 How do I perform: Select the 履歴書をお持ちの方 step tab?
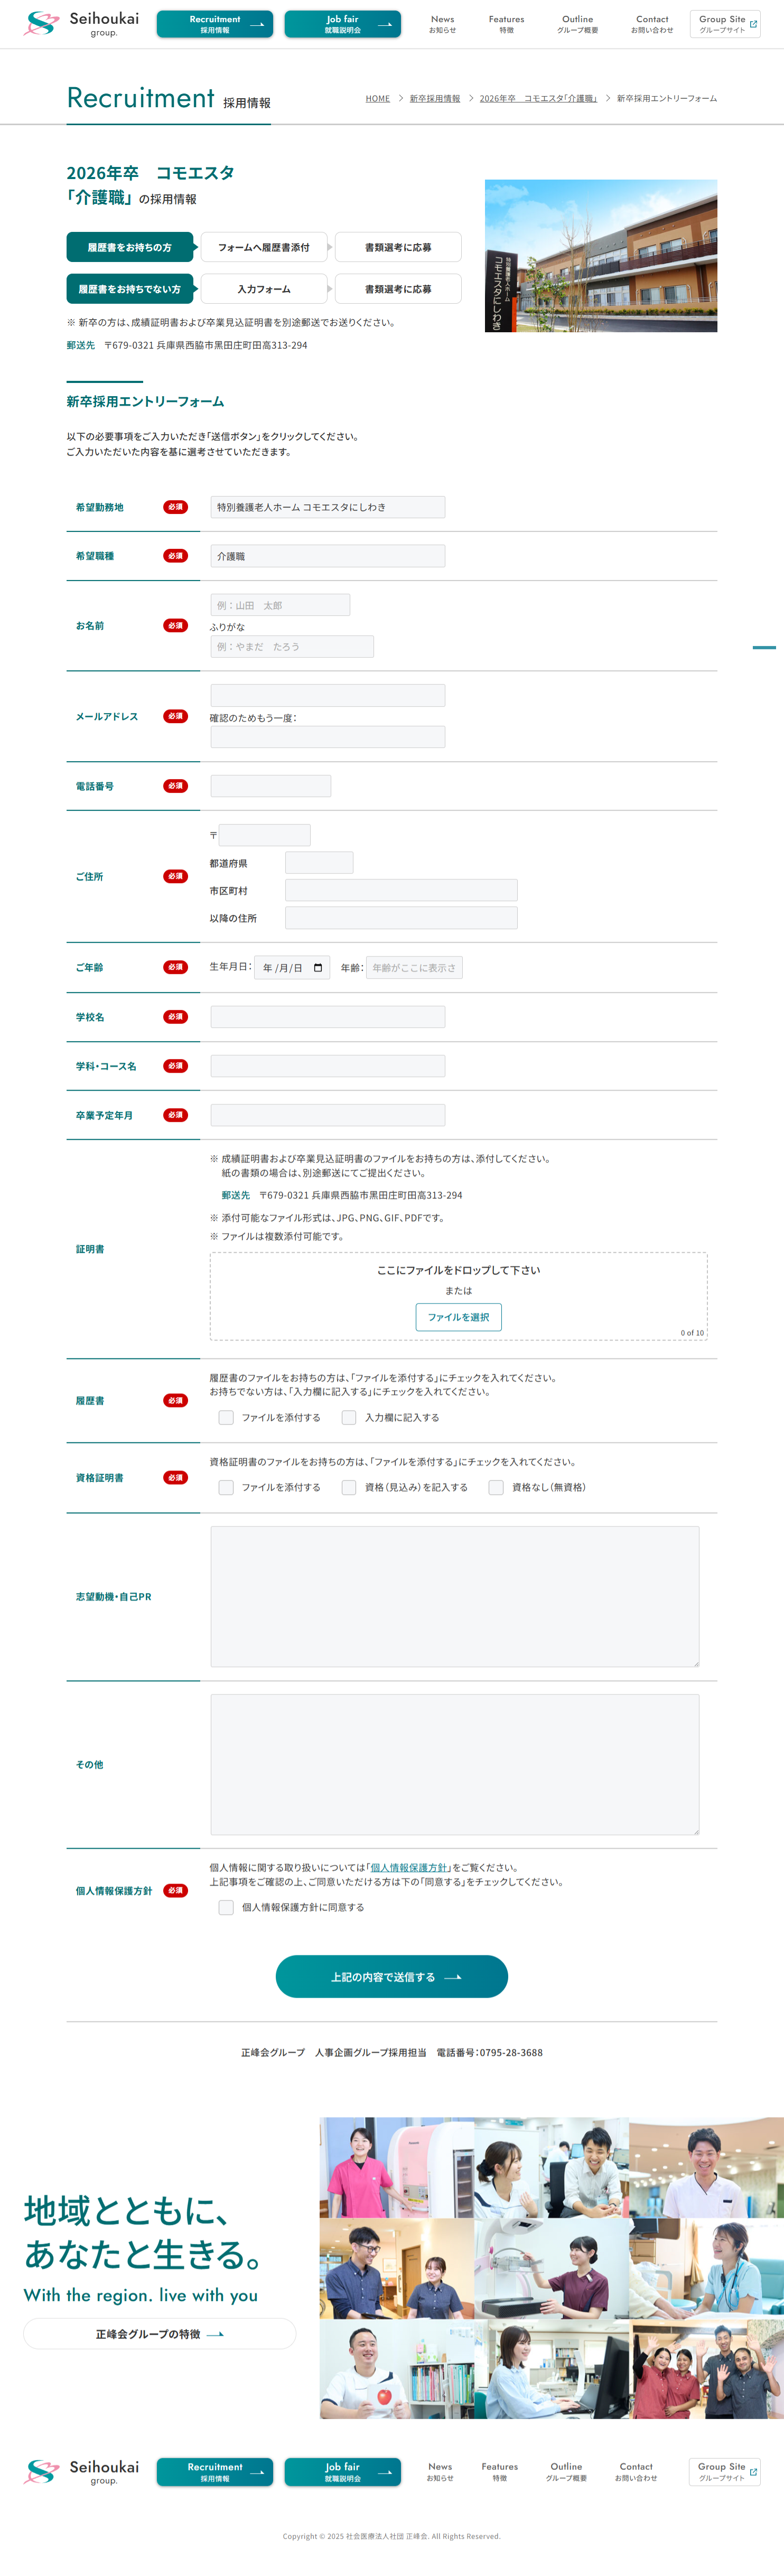[130, 247]
